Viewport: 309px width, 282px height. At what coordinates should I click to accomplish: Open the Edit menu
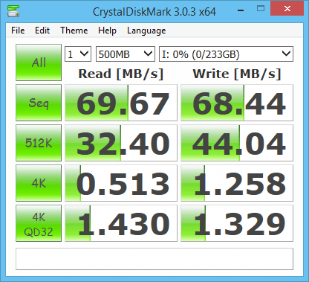(x=42, y=31)
